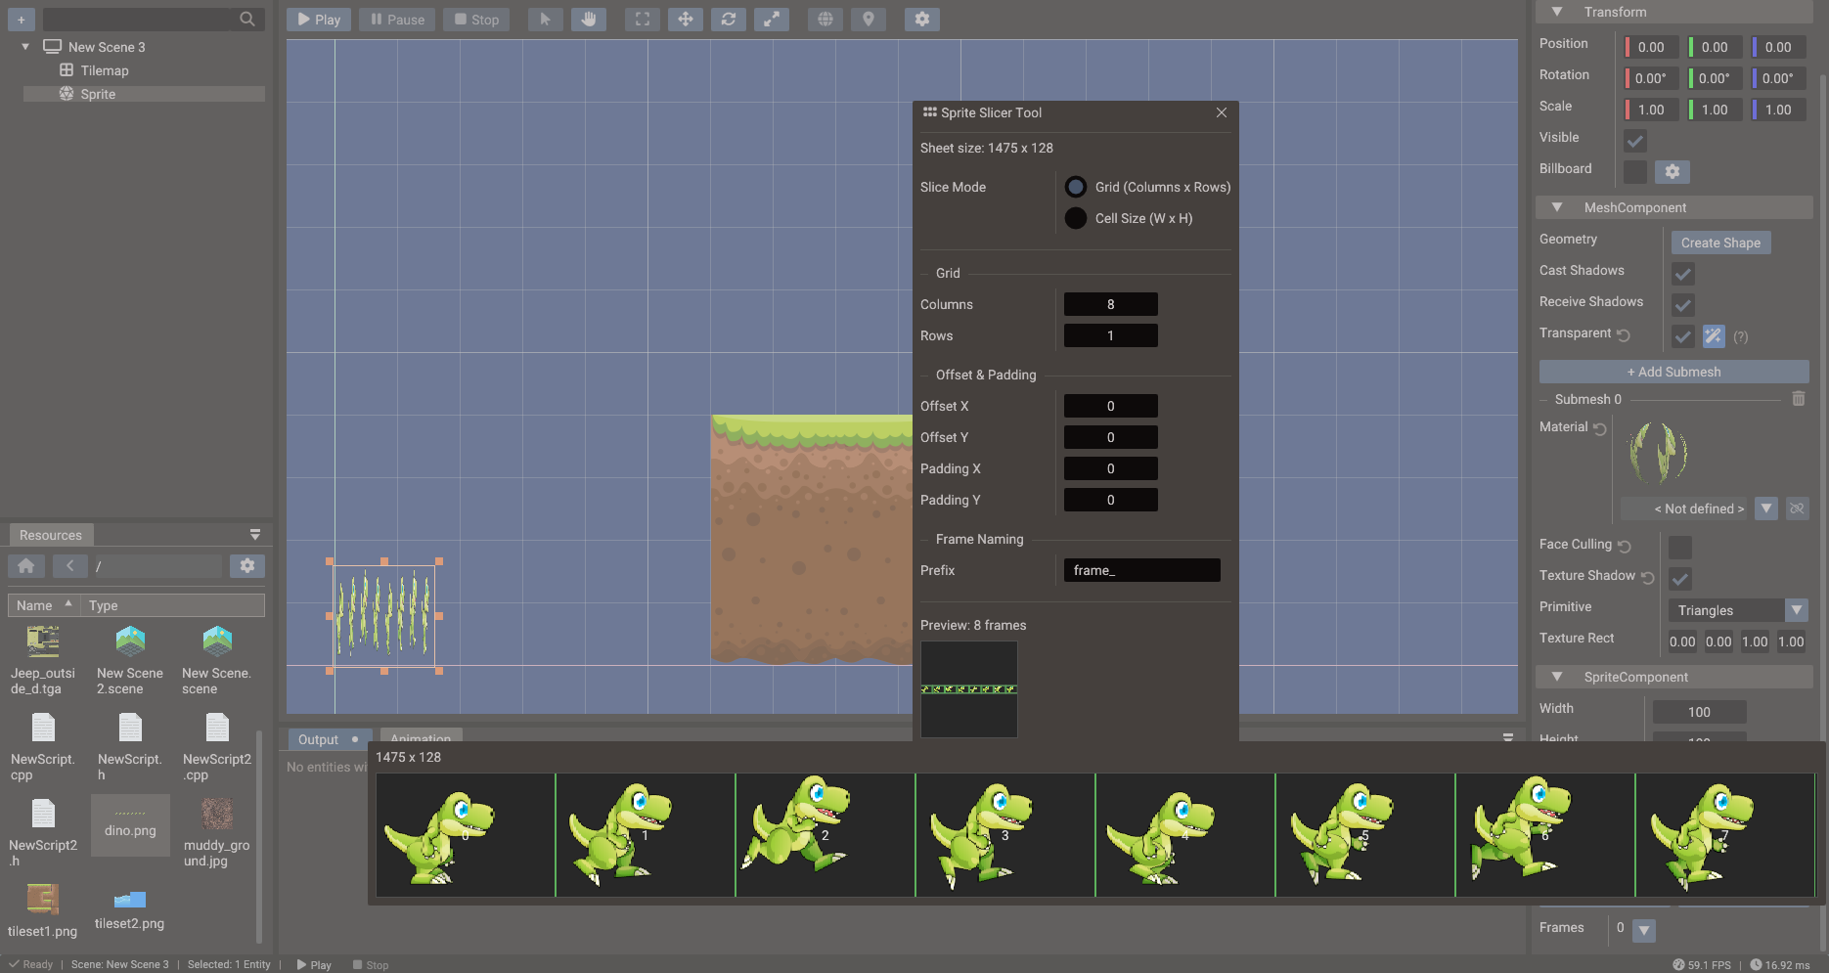
Task: Toggle the map pin pivot icon
Action: tap(869, 20)
